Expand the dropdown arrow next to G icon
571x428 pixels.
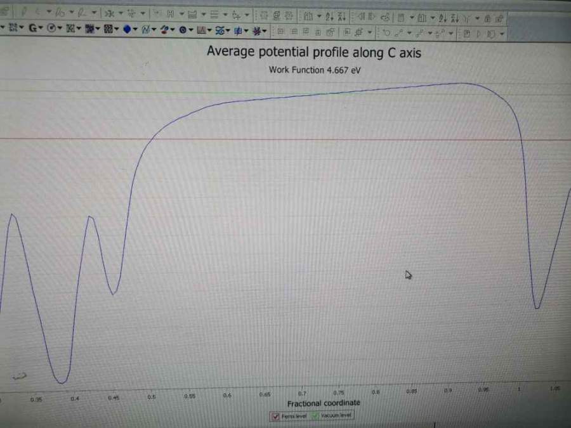[x=41, y=28]
